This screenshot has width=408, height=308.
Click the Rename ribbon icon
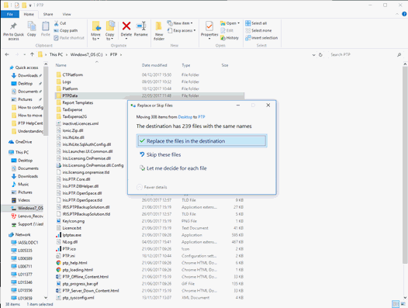click(140, 26)
